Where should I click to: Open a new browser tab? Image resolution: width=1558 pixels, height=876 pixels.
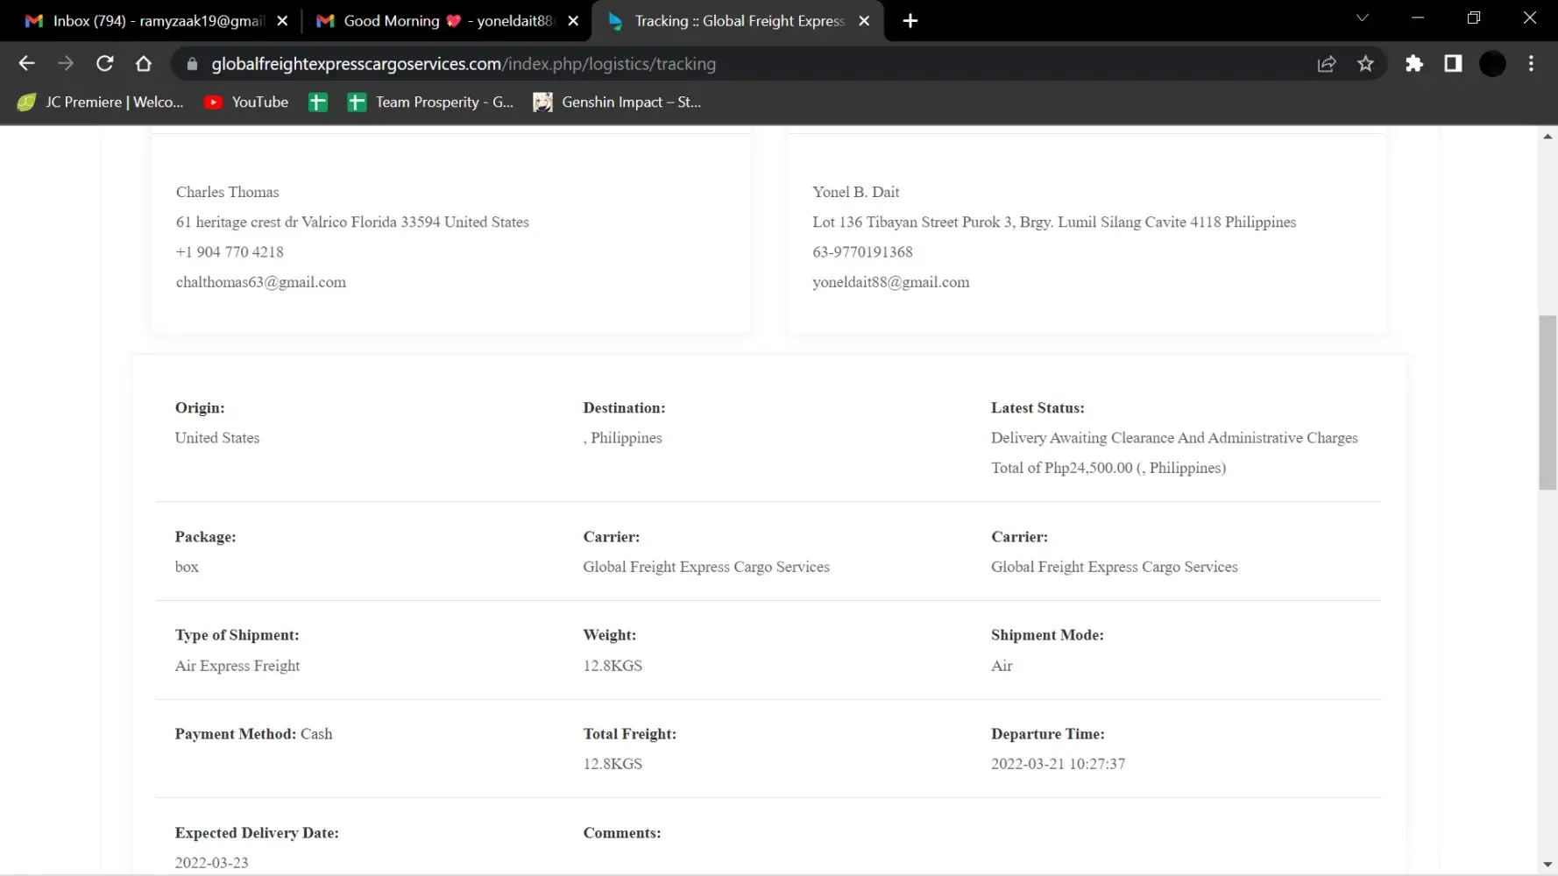click(x=910, y=21)
